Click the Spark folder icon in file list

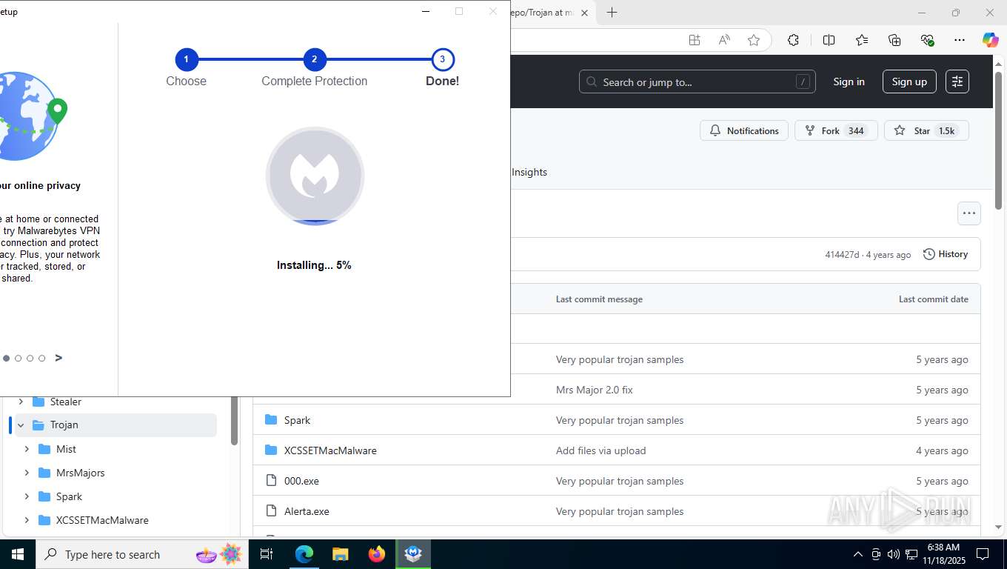pyautogui.click(x=271, y=420)
